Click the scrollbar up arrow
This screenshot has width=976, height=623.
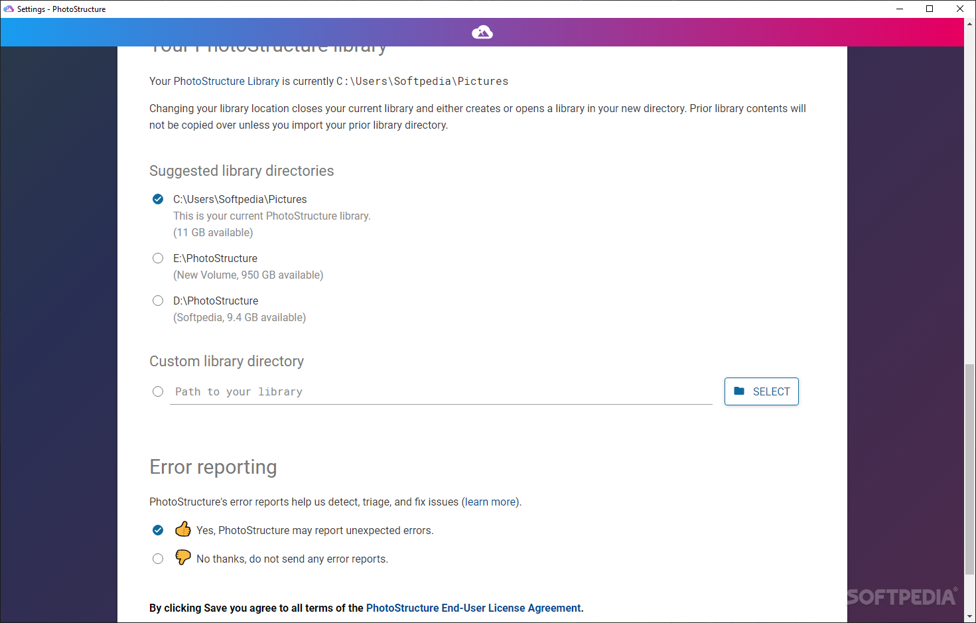tap(970, 24)
